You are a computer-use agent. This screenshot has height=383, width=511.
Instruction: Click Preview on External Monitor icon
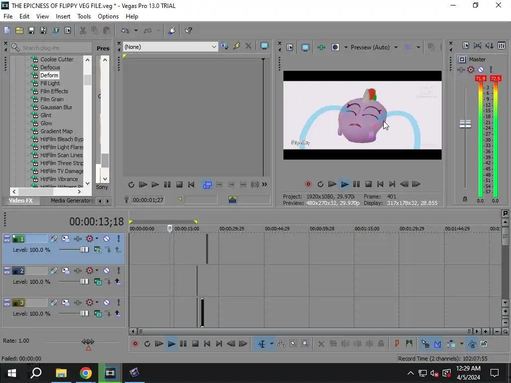pyautogui.click(x=305, y=47)
